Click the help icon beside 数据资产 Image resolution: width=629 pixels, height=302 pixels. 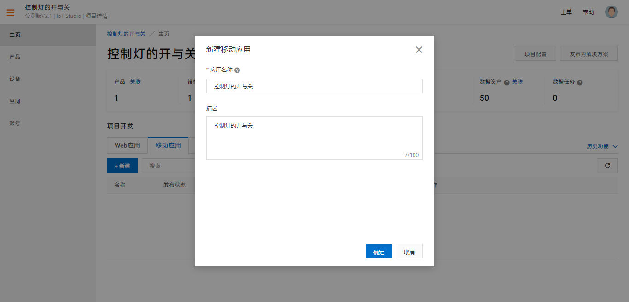pos(506,81)
